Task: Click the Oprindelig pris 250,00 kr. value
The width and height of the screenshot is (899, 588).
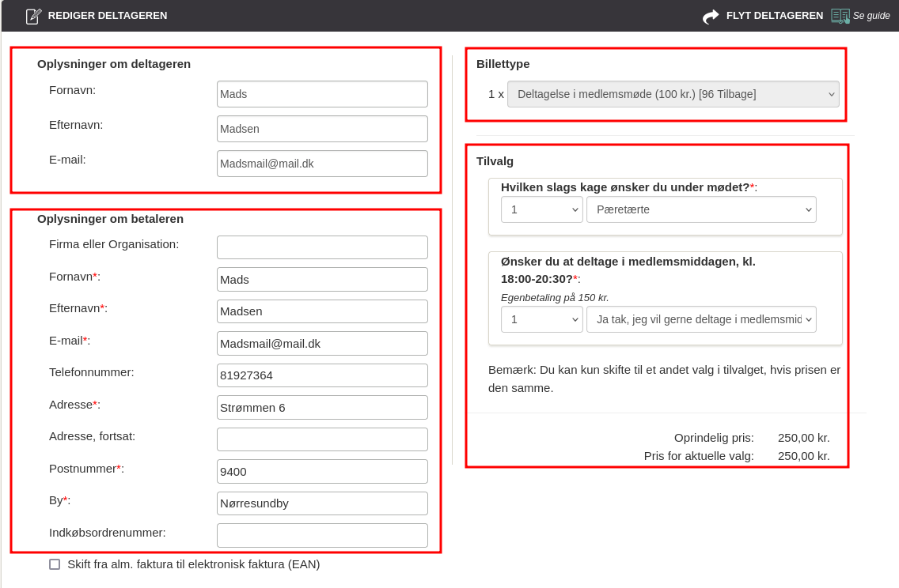Action: tap(804, 438)
